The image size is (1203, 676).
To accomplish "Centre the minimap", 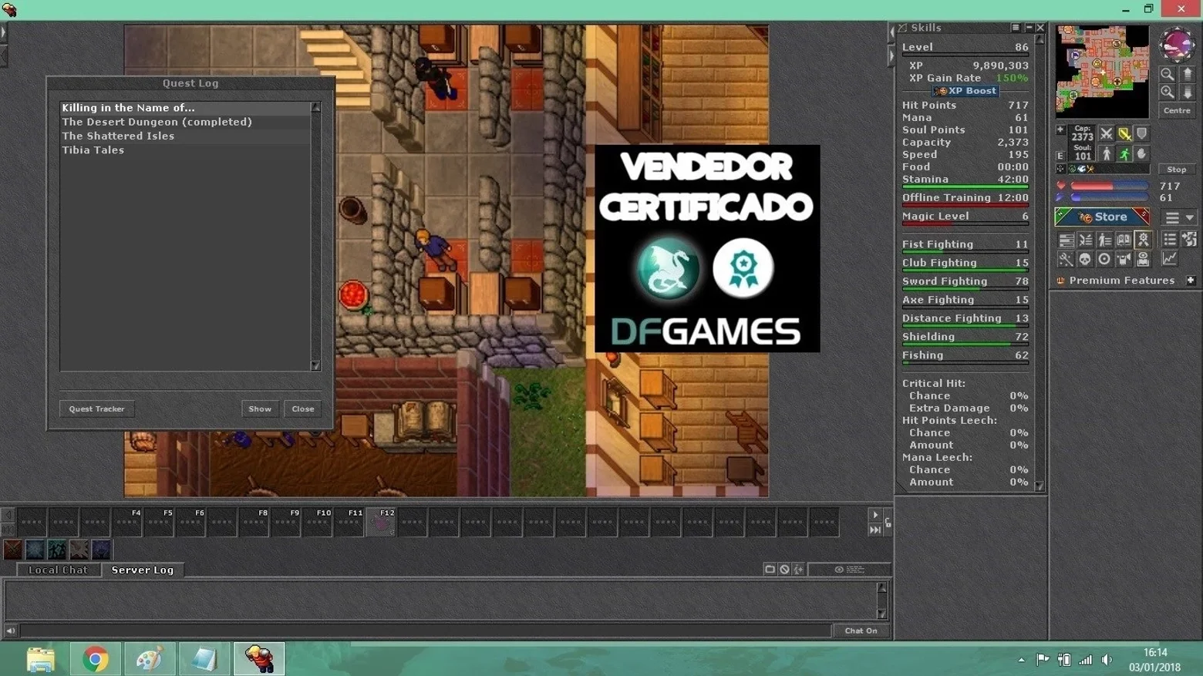I will click(x=1177, y=111).
